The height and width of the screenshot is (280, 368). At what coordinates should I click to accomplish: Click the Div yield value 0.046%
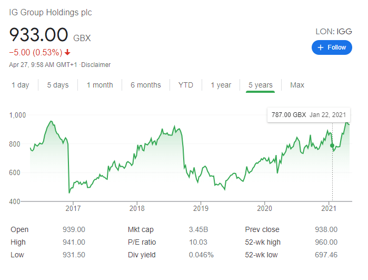click(x=201, y=255)
